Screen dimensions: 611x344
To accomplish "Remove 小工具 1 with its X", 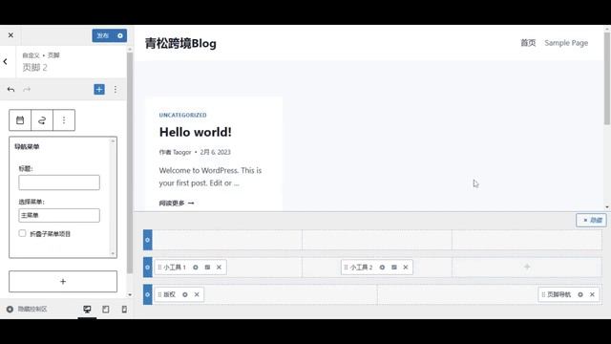I will coord(219,268).
